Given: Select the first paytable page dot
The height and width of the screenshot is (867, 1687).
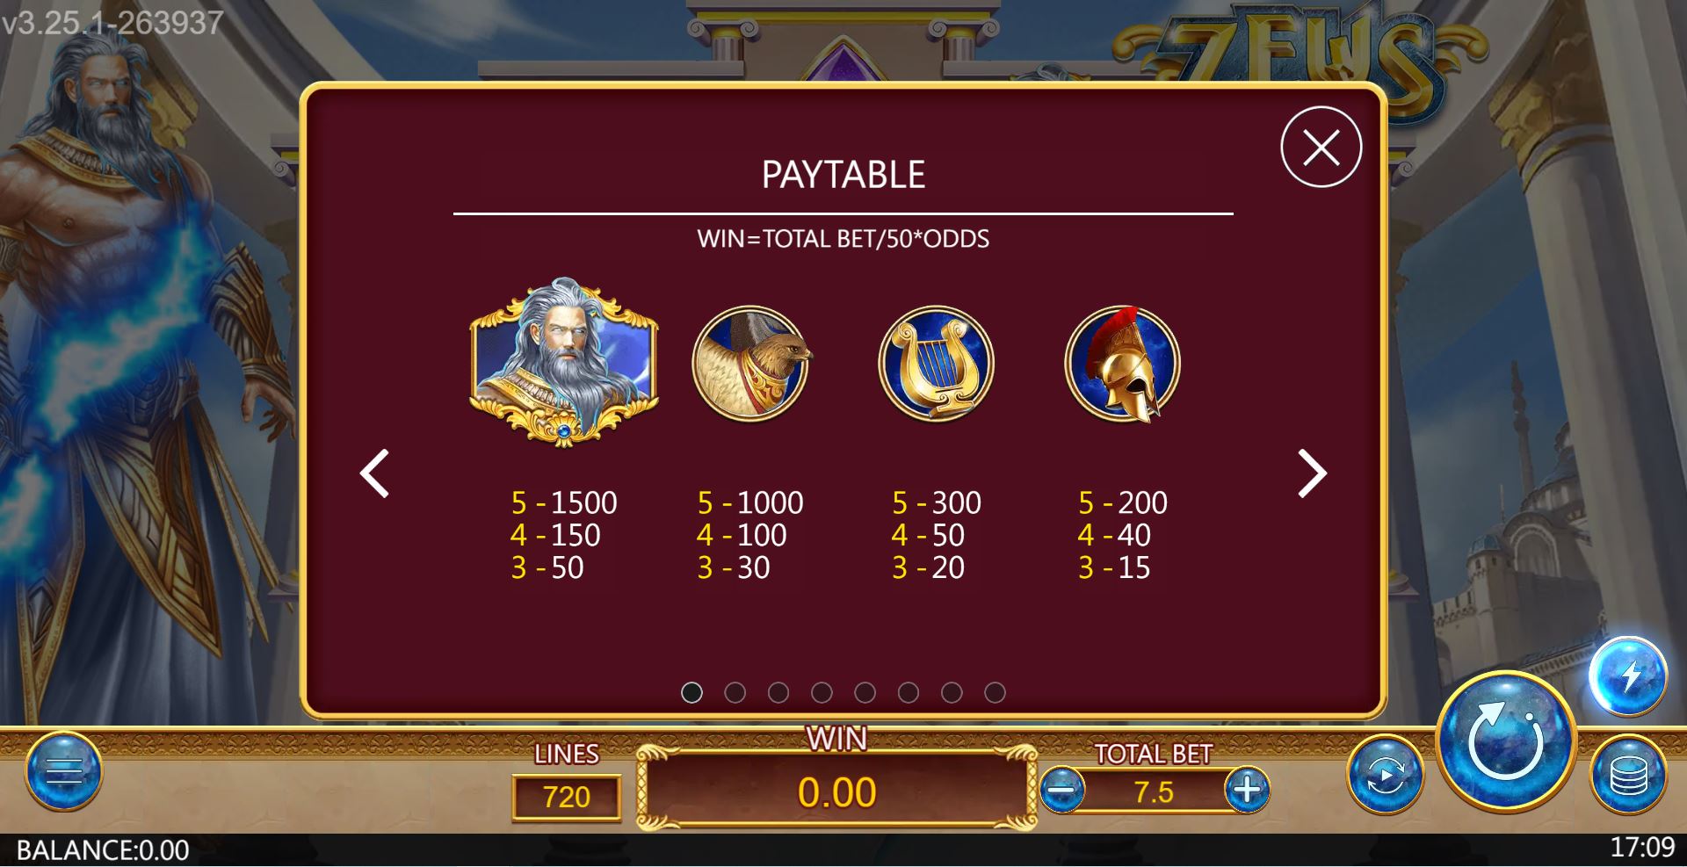Looking at the screenshot, I should point(692,693).
